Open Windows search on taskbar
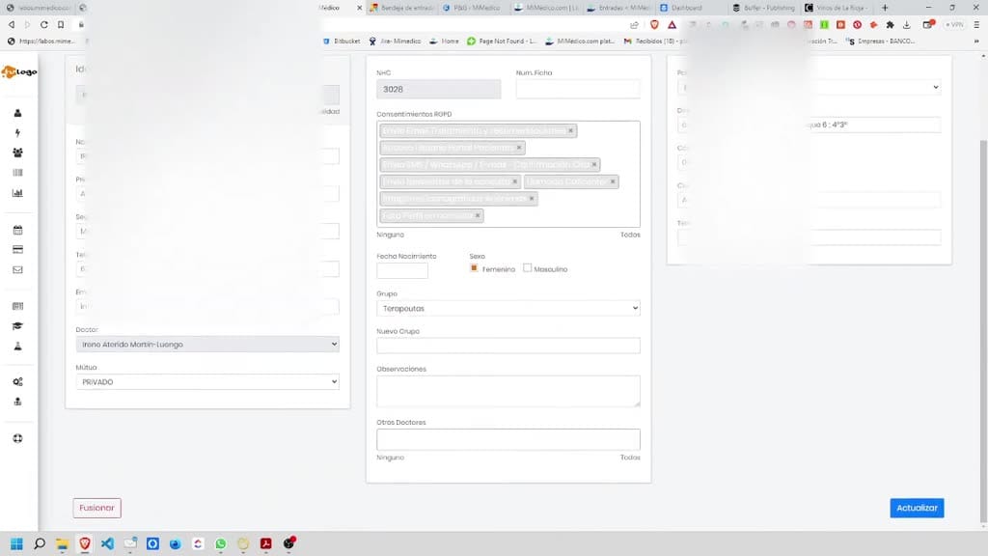The height and width of the screenshot is (556, 988). [40, 543]
